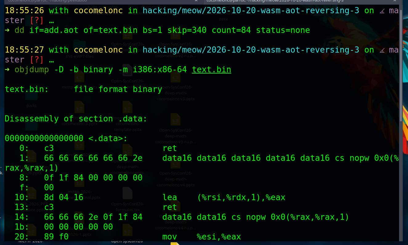Click the 'Disassembly of section .data:' line
Screen dimensions: 408x245
coord(76,119)
